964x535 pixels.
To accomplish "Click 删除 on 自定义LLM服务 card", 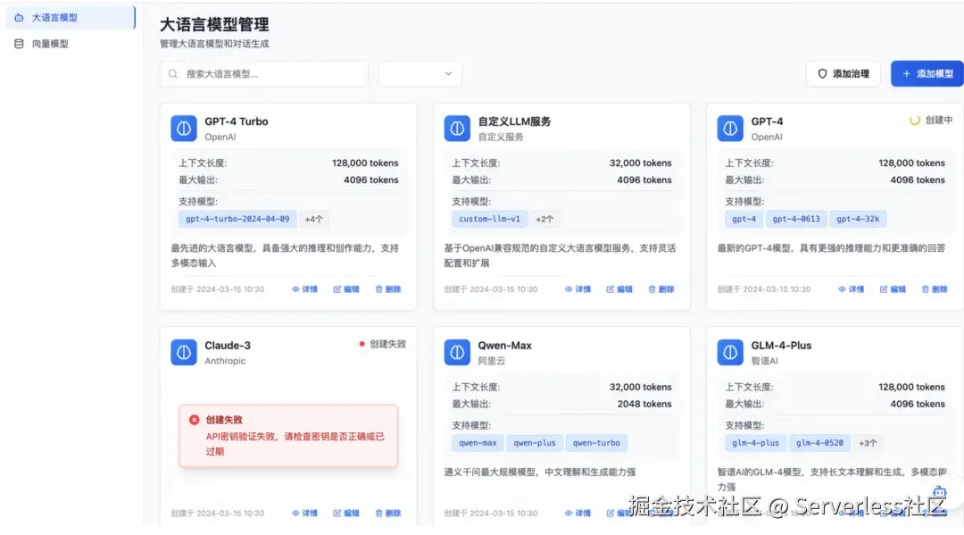I will (661, 289).
